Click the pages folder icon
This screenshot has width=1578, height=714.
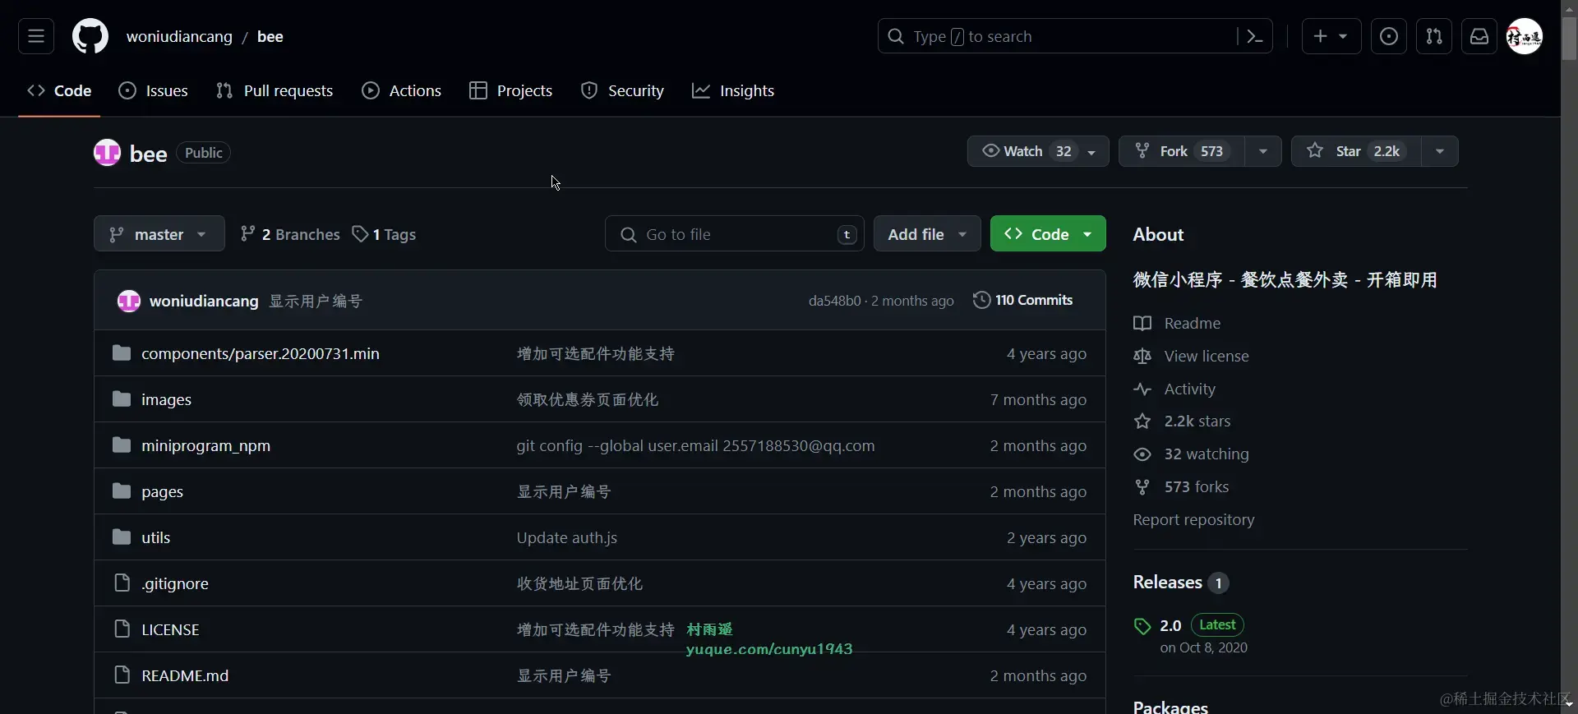tap(122, 491)
